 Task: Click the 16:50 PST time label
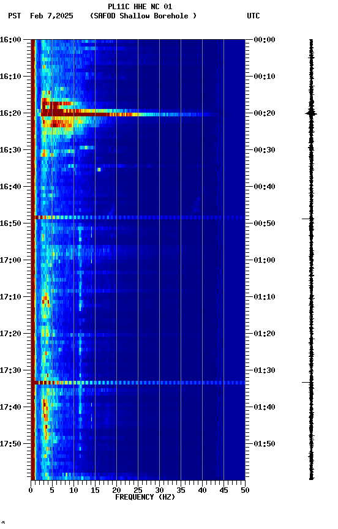click(10, 223)
